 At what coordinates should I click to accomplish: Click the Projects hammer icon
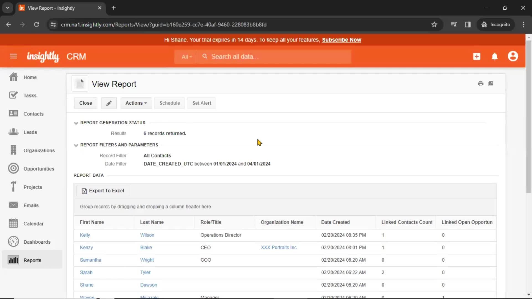coord(13,187)
